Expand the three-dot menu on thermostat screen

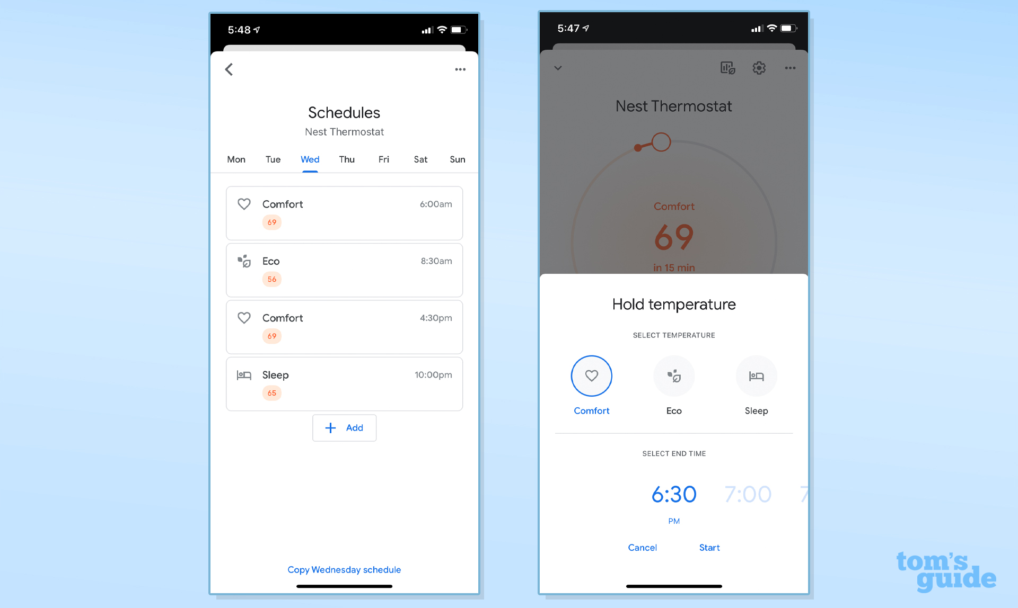pyautogui.click(x=790, y=68)
